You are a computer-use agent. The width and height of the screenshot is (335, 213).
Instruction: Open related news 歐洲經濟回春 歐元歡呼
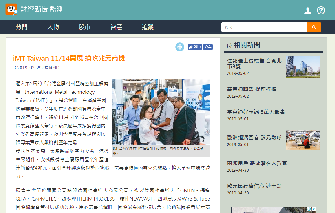pos(254,138)
